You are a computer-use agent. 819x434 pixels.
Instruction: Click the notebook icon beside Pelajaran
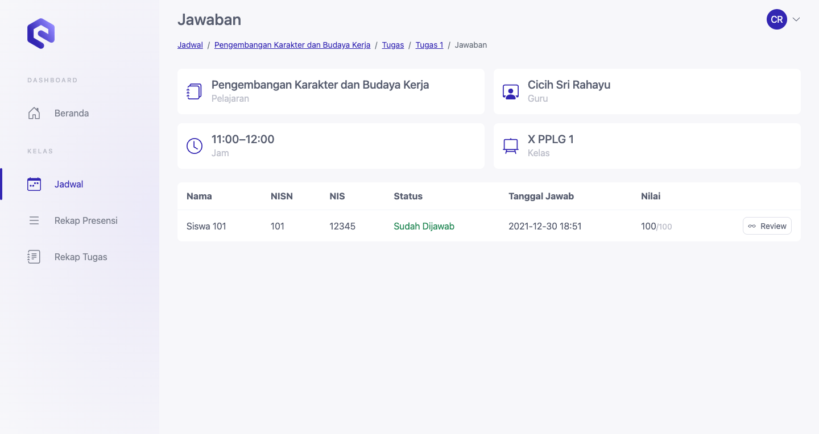pyautogui.click(x=195, y=91)
